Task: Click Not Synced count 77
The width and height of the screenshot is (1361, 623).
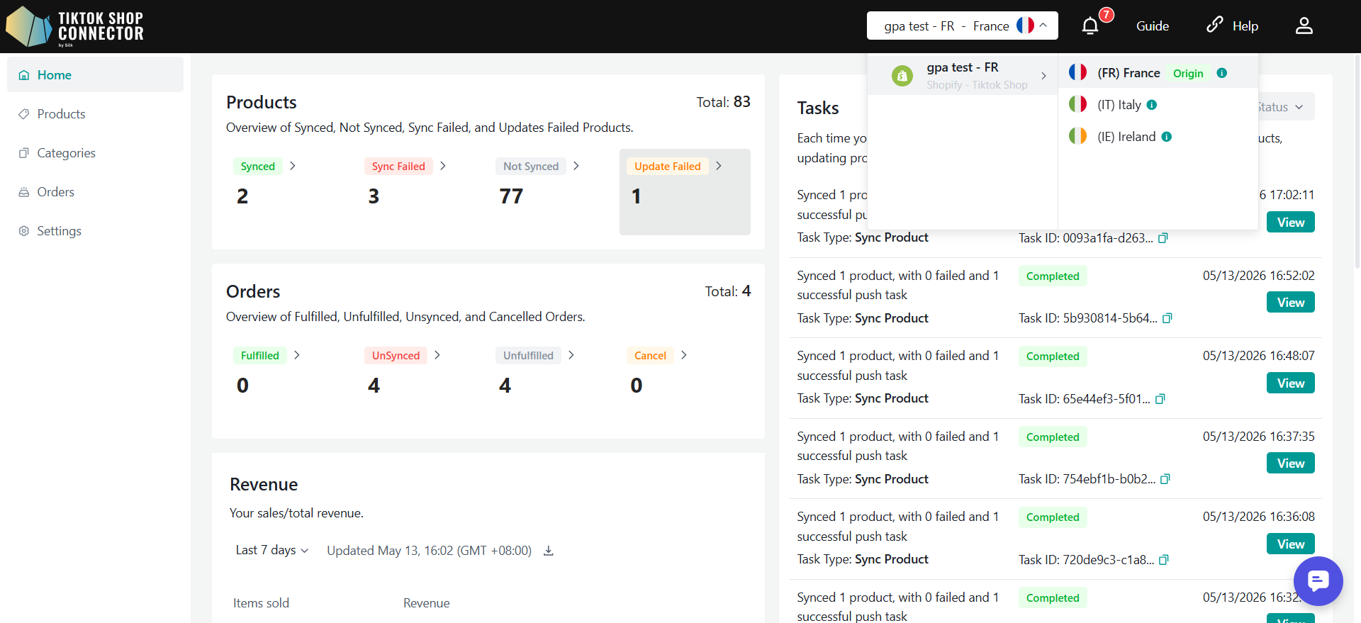Action: click(511, 196)
